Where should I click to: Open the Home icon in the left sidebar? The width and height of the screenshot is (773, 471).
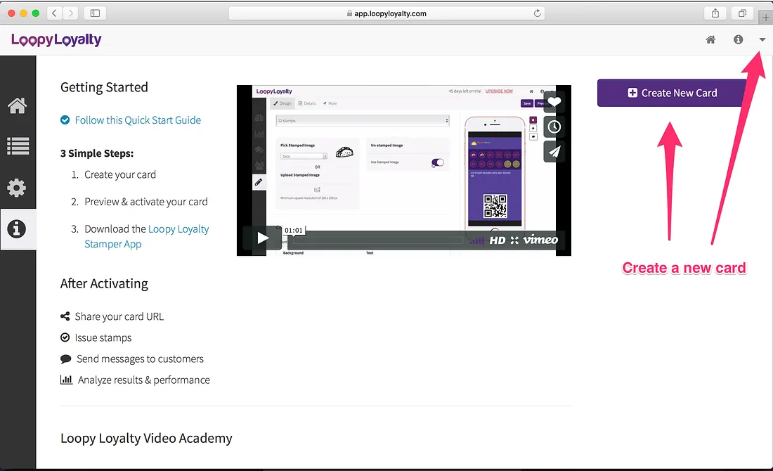[18, 105]
